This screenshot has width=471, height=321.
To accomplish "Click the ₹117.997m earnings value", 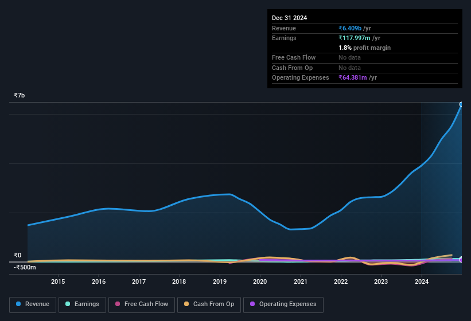I will [355, 38].
